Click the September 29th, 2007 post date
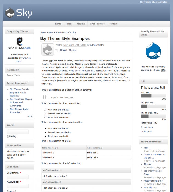Image resolution: width=173 pixels, height=192 pixels. (x=74, y=45)
